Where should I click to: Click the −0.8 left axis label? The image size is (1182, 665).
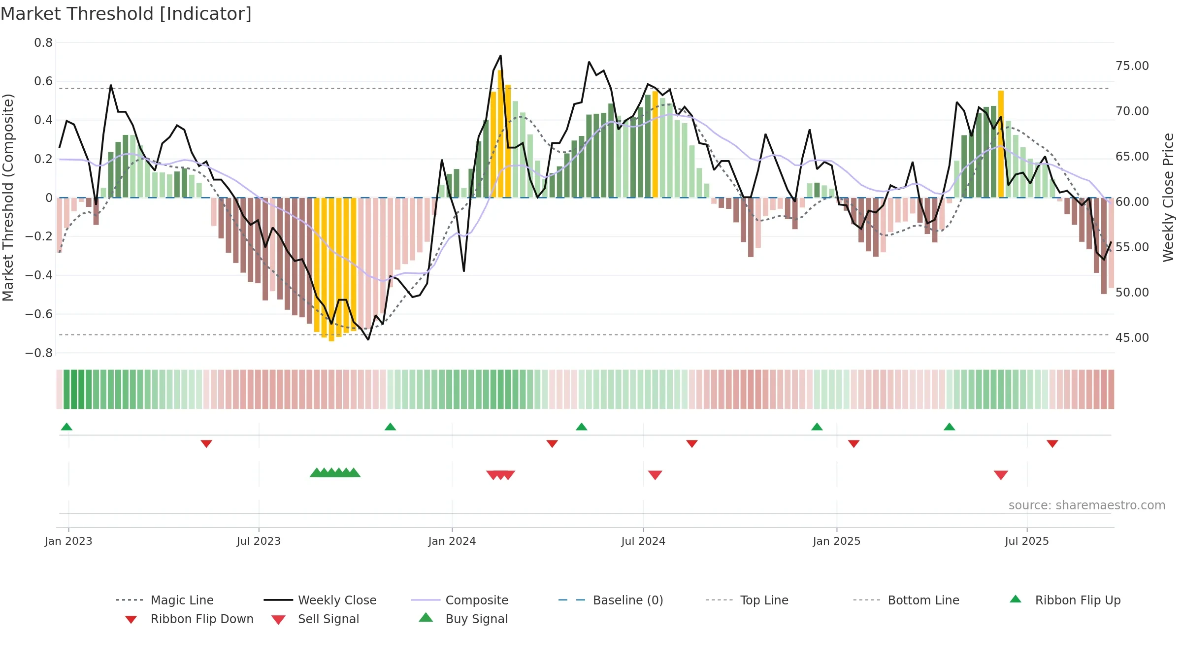click(39, 353)
